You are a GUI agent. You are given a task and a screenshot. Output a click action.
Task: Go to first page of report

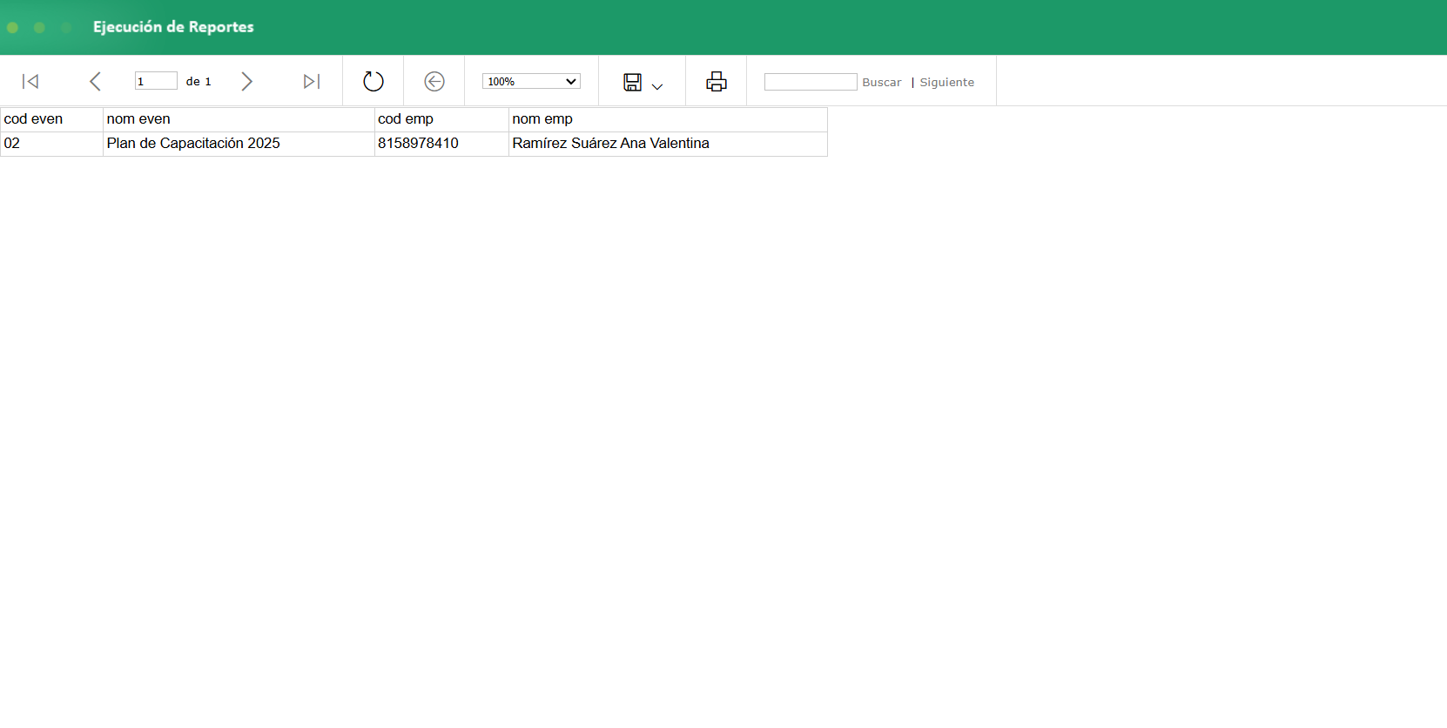pyautogui.click(x=30, y=82)
